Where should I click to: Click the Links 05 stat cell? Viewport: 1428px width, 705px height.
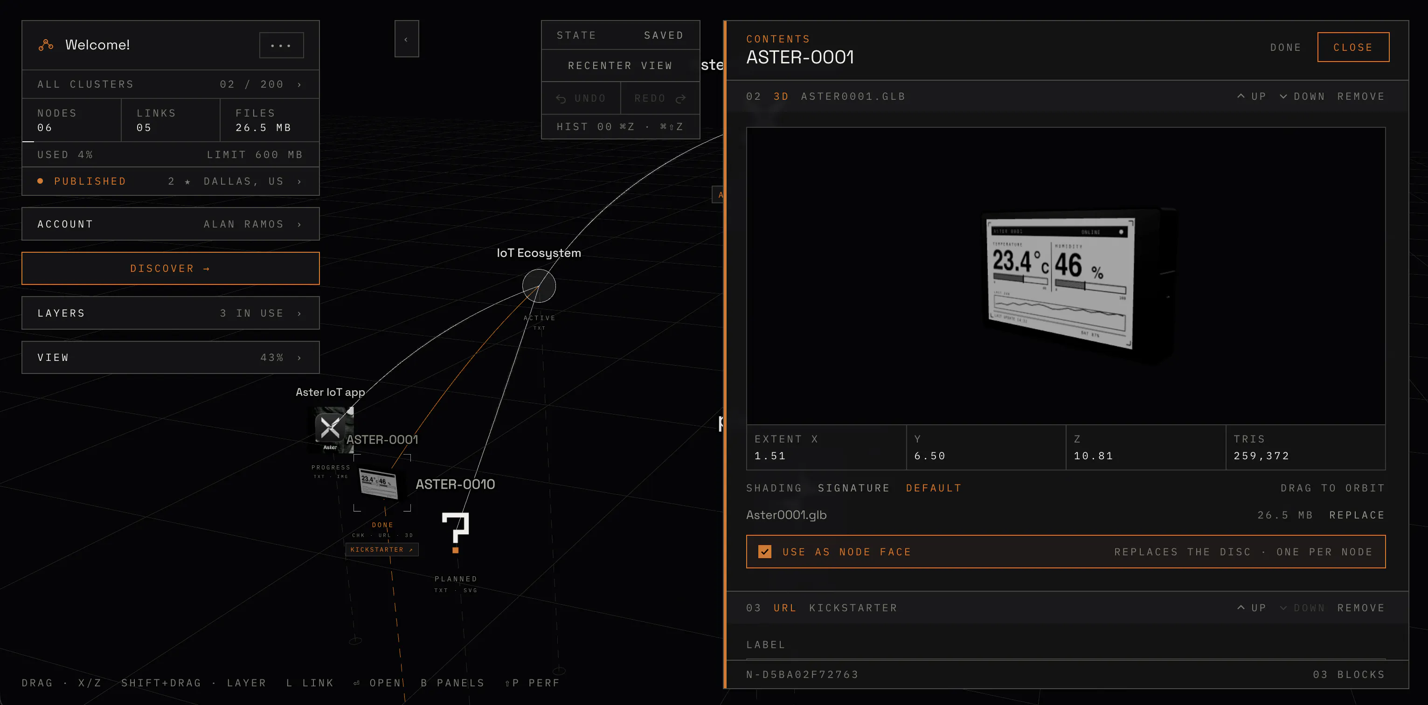tap(170, 120)
